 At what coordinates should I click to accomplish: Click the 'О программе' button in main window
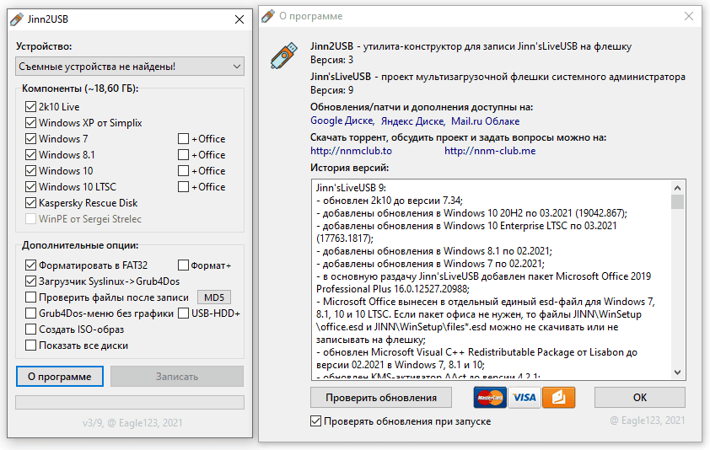click(60, 376)
